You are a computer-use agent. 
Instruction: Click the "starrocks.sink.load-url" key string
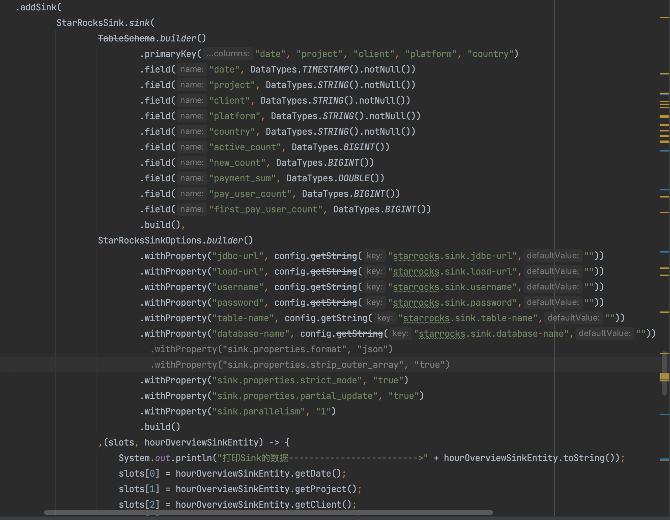tap(452, 271)
